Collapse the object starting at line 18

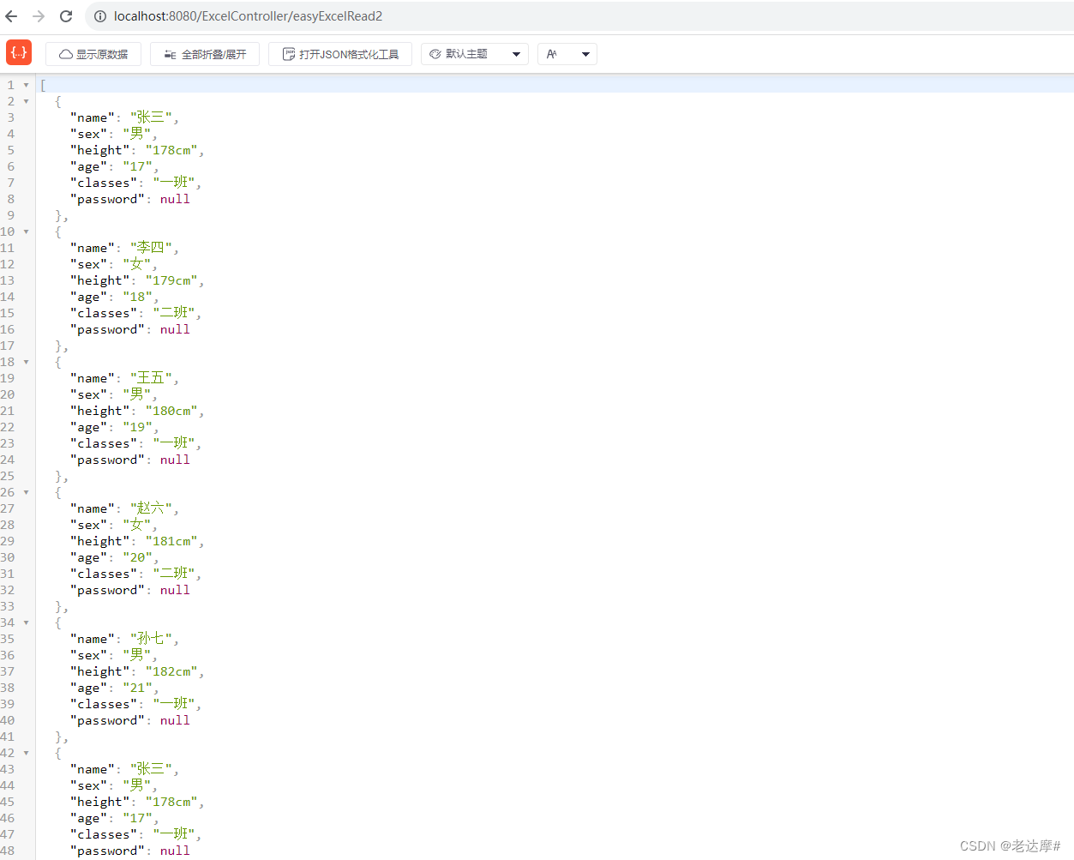click(27, 362)
